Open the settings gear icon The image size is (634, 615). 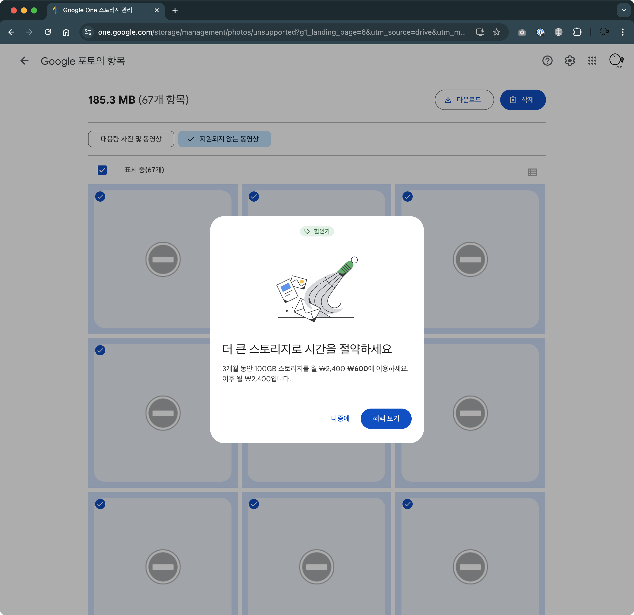click(x=570, y=61)
